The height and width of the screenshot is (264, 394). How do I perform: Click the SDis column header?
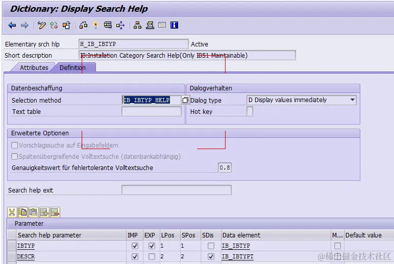click(211, 235)
